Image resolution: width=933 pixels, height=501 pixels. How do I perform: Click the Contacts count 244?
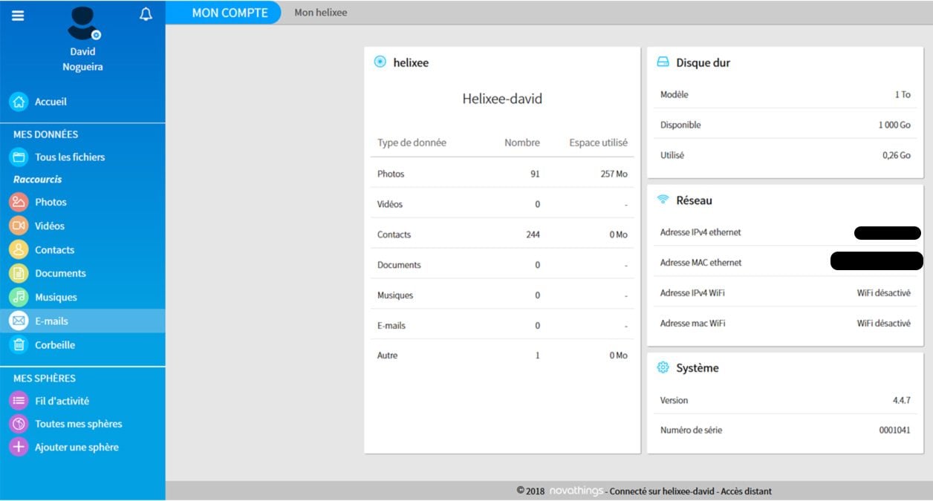(x=533, y=235)
